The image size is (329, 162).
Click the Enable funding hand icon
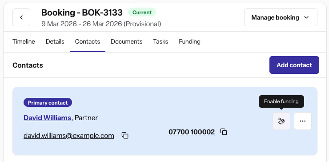point(281,121)
